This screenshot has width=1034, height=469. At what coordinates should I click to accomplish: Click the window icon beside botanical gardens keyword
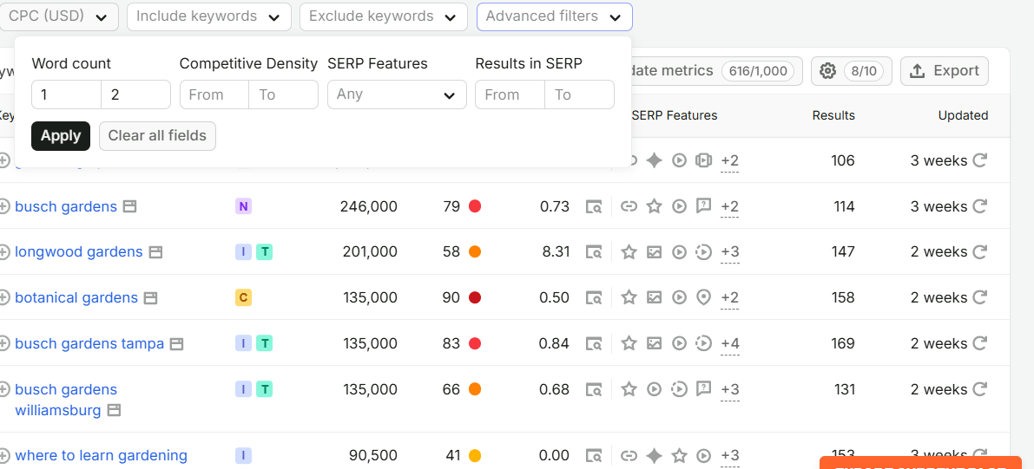pyautogui.click(x=150, y=297)
